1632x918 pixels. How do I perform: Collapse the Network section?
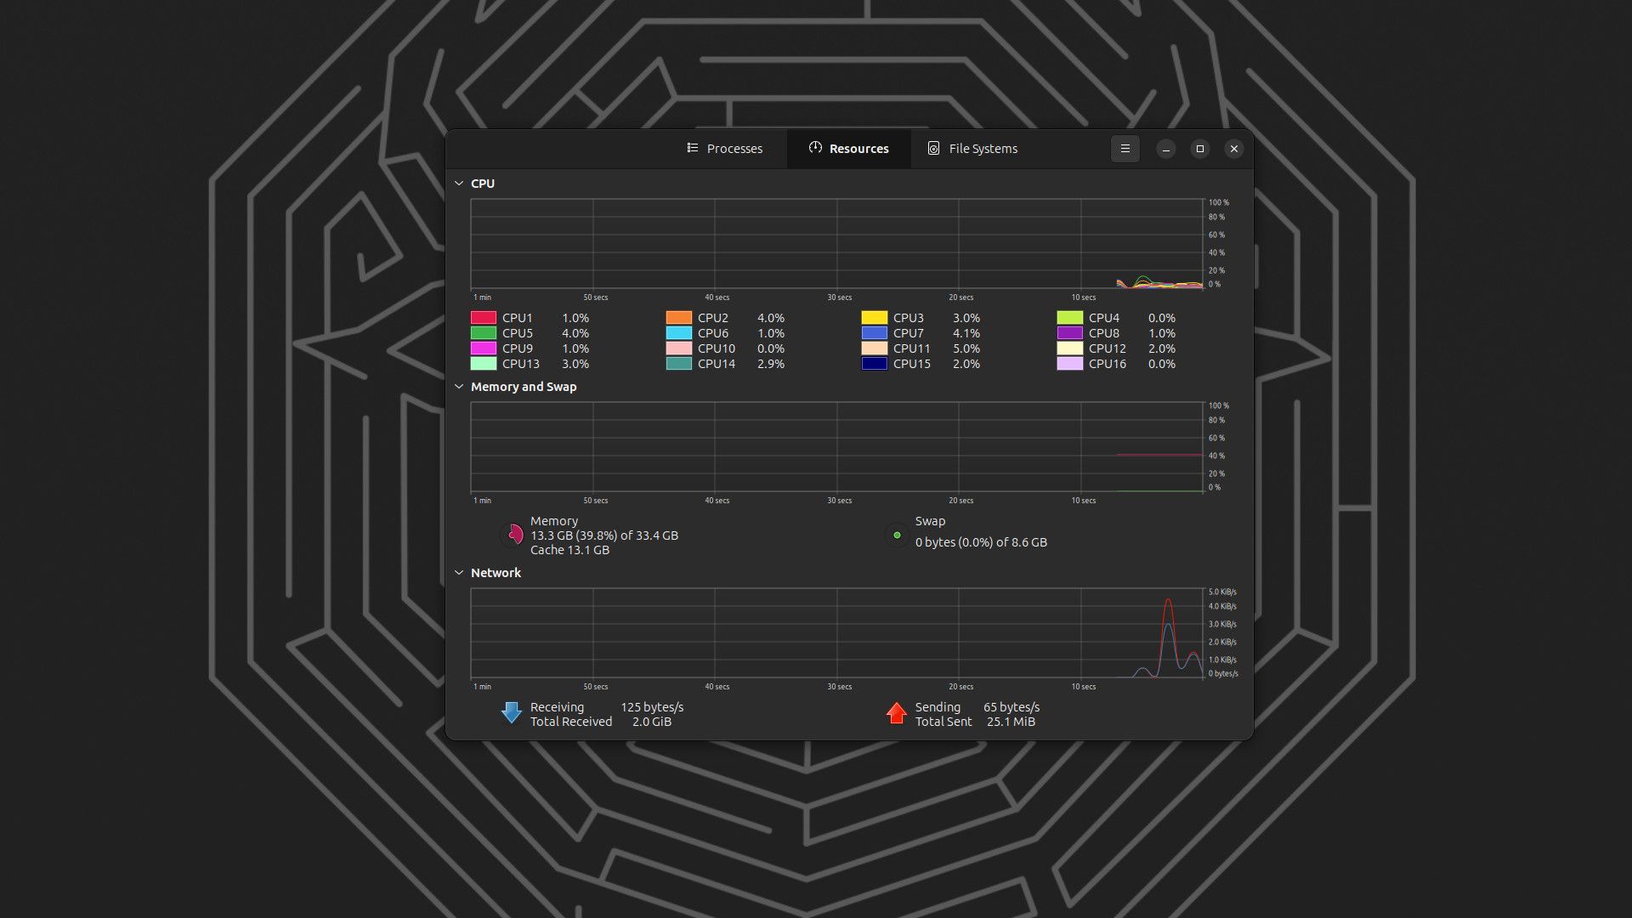[x=459, y=573]
